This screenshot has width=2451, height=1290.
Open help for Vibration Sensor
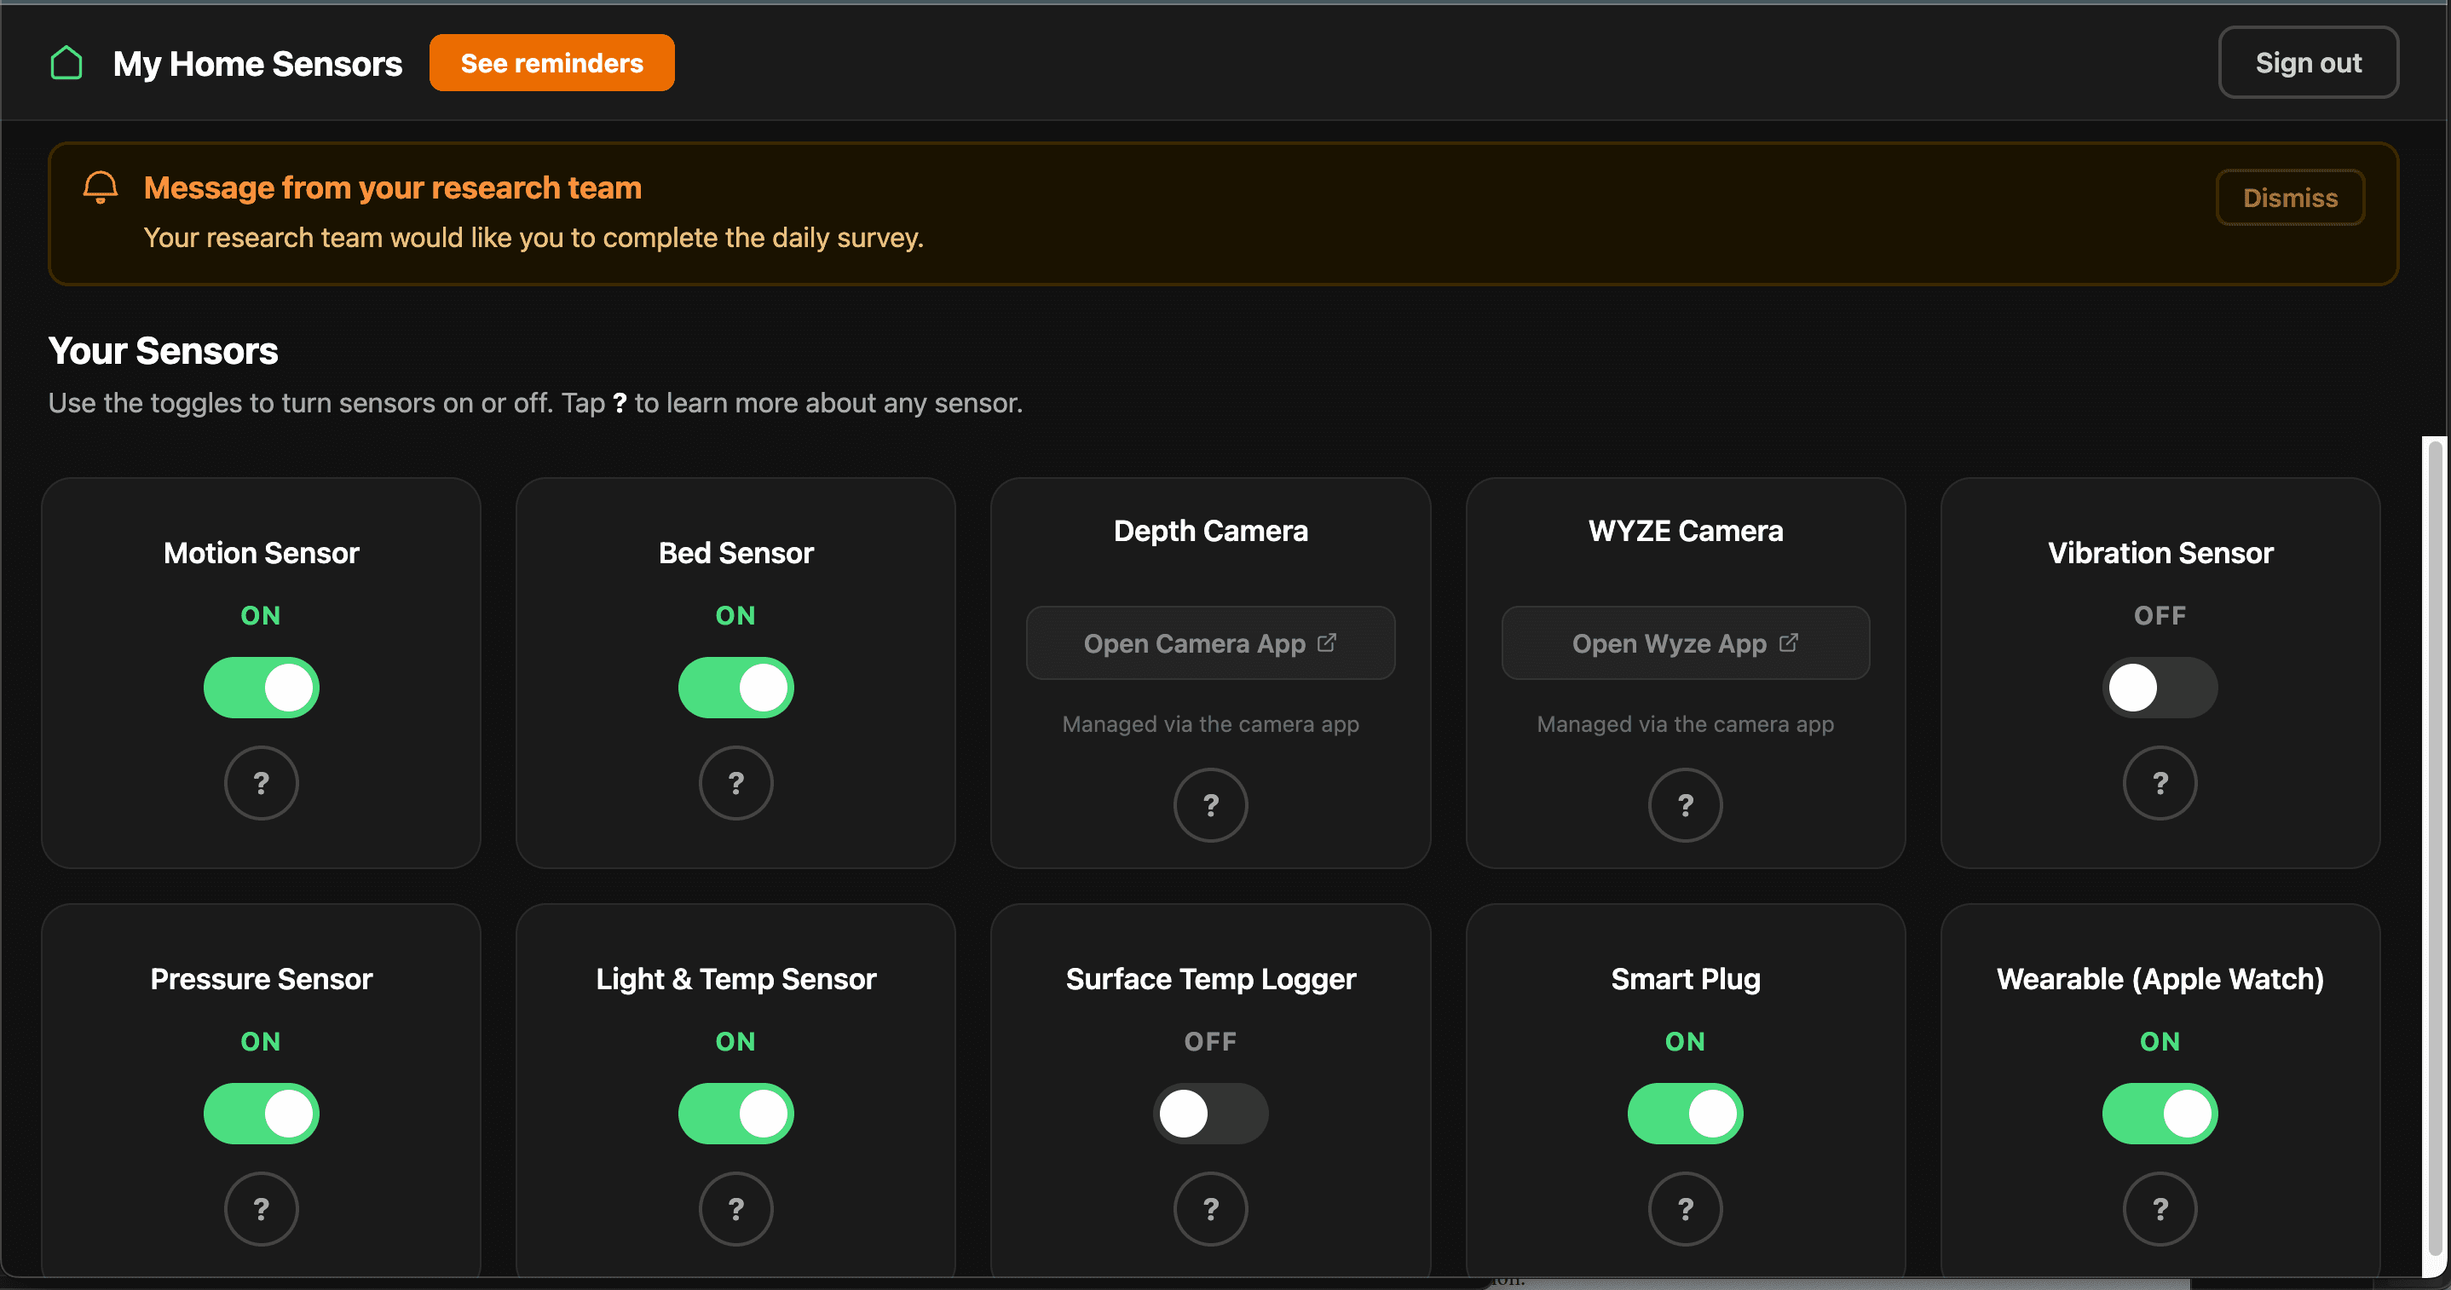click(x=2160, y=783)
